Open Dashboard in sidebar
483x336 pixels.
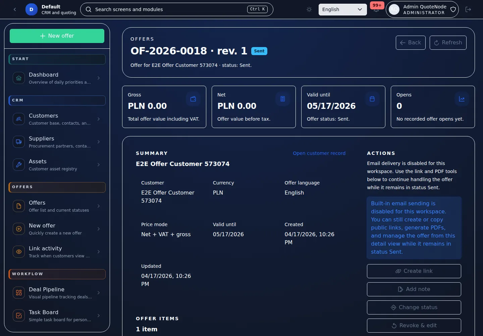(57, 78)
